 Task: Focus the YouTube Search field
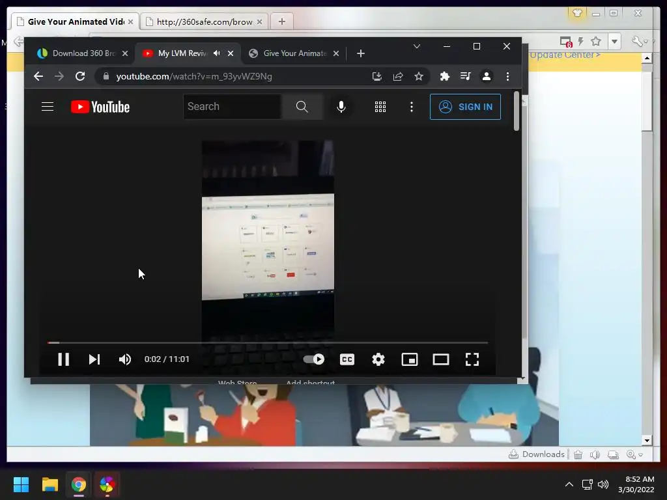(x=233, y=107)
